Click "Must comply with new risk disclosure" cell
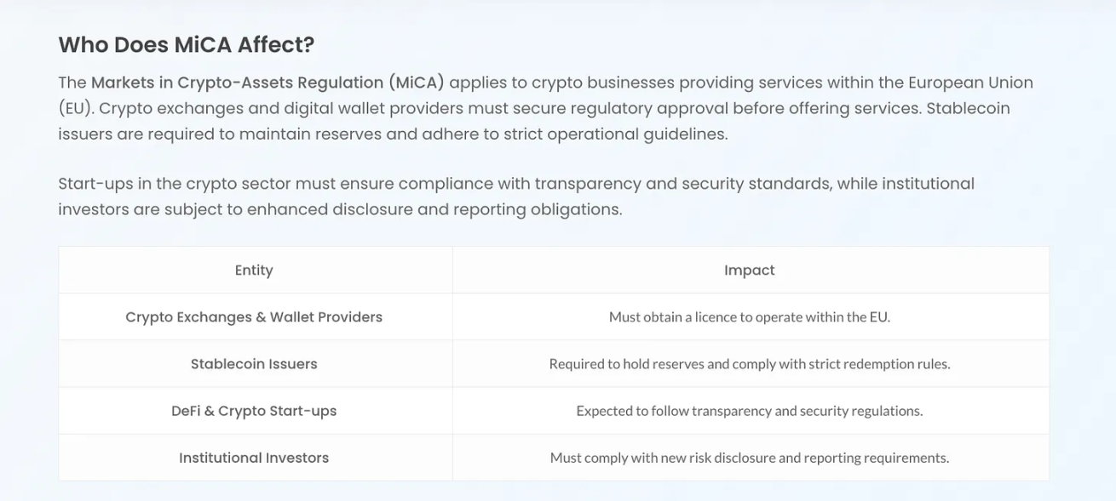This screenshot has width=1116, height=501. 749,458
